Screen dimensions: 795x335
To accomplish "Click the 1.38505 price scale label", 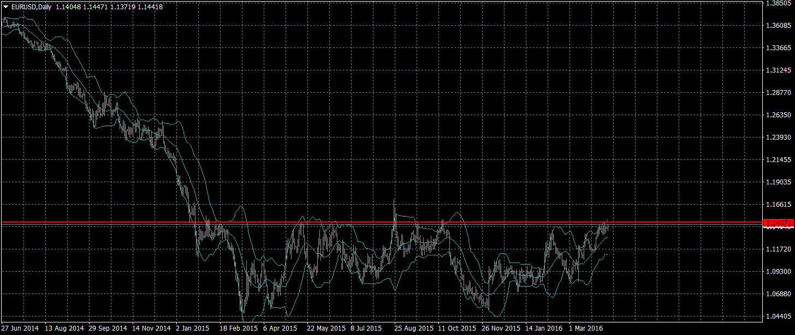I will (779, 3).
